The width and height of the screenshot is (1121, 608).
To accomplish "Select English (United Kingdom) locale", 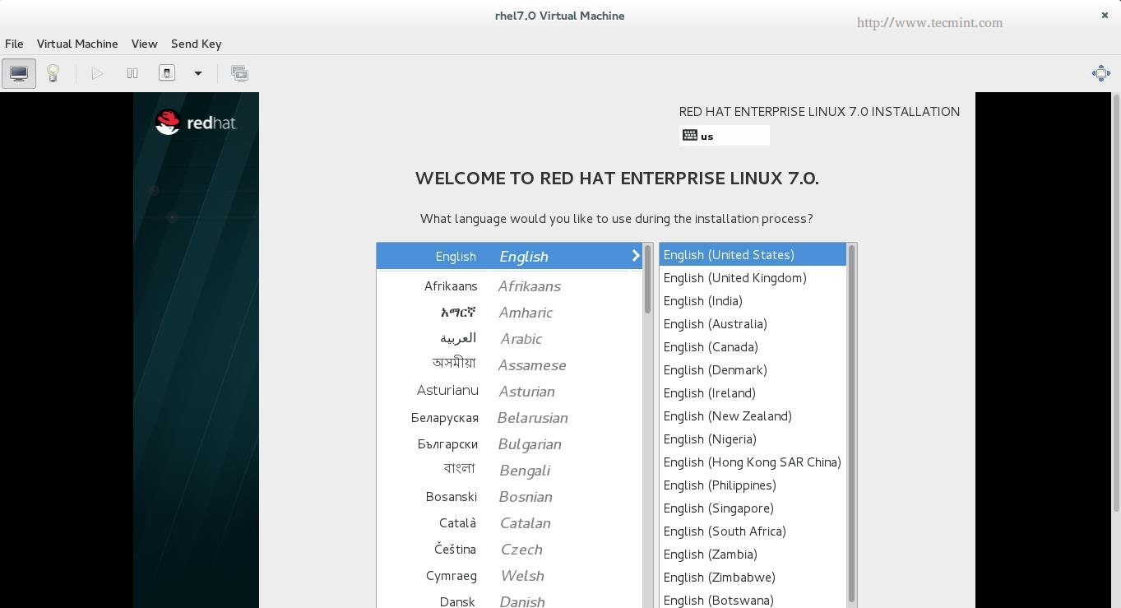I will pyautogui.click(x=734, y=277).
